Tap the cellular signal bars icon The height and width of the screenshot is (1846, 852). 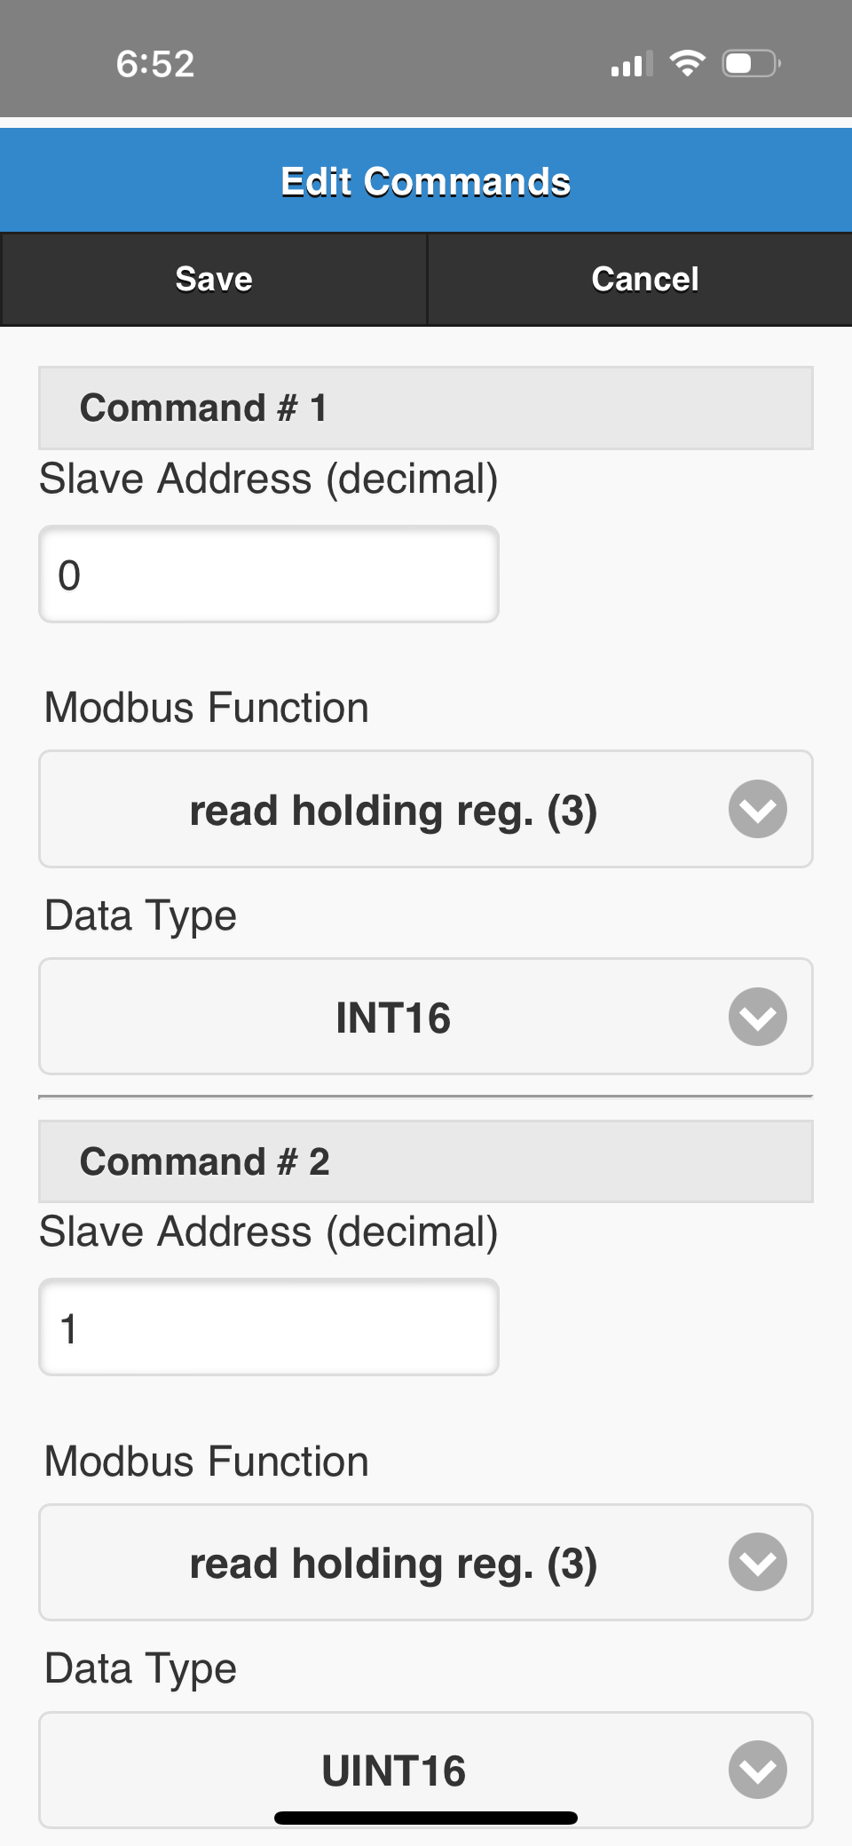pos(631,64)
